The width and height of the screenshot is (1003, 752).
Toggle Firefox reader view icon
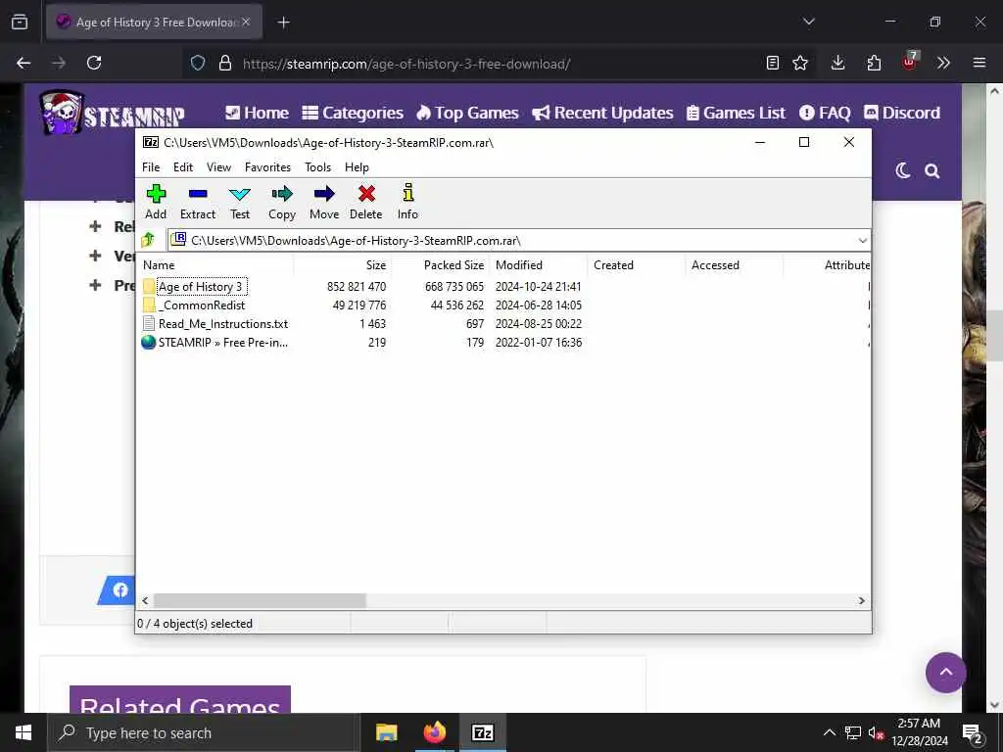tap(773, 63)
